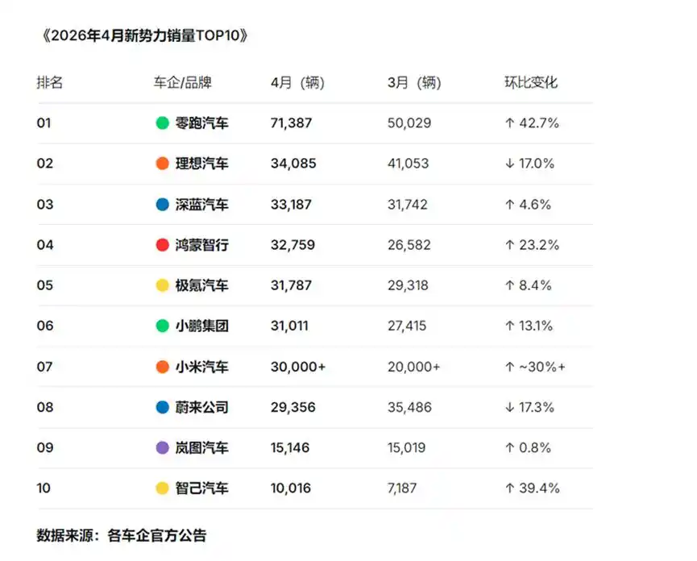Click the March value 27,415
The width and height of the screenshot is (697, 561).
pyautogui.click(x=407, y=326)
